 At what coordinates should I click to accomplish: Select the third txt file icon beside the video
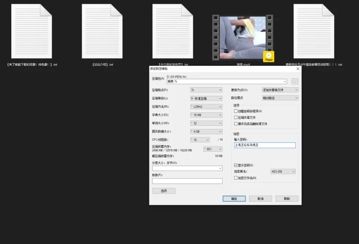pos(173,31)
